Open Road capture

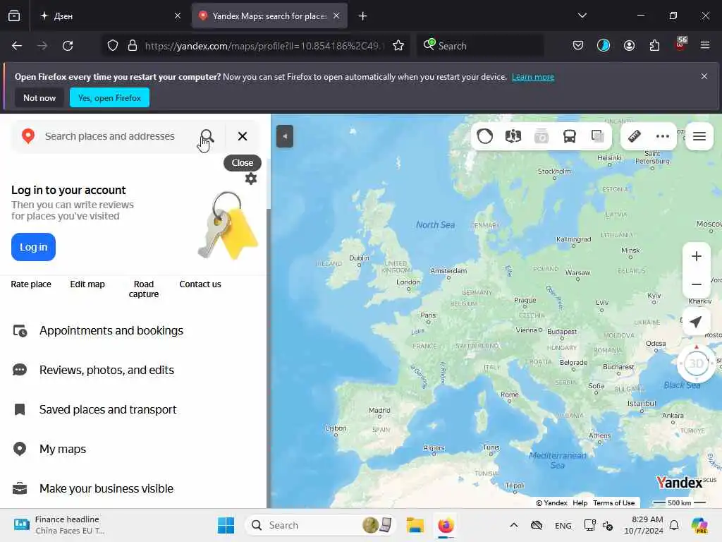click(144, 289)
